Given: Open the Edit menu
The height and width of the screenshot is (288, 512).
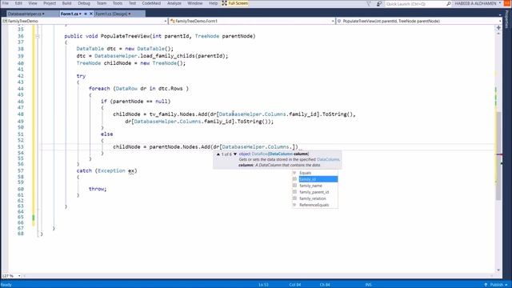Looking at the screenshot, I should pos(18,3).
